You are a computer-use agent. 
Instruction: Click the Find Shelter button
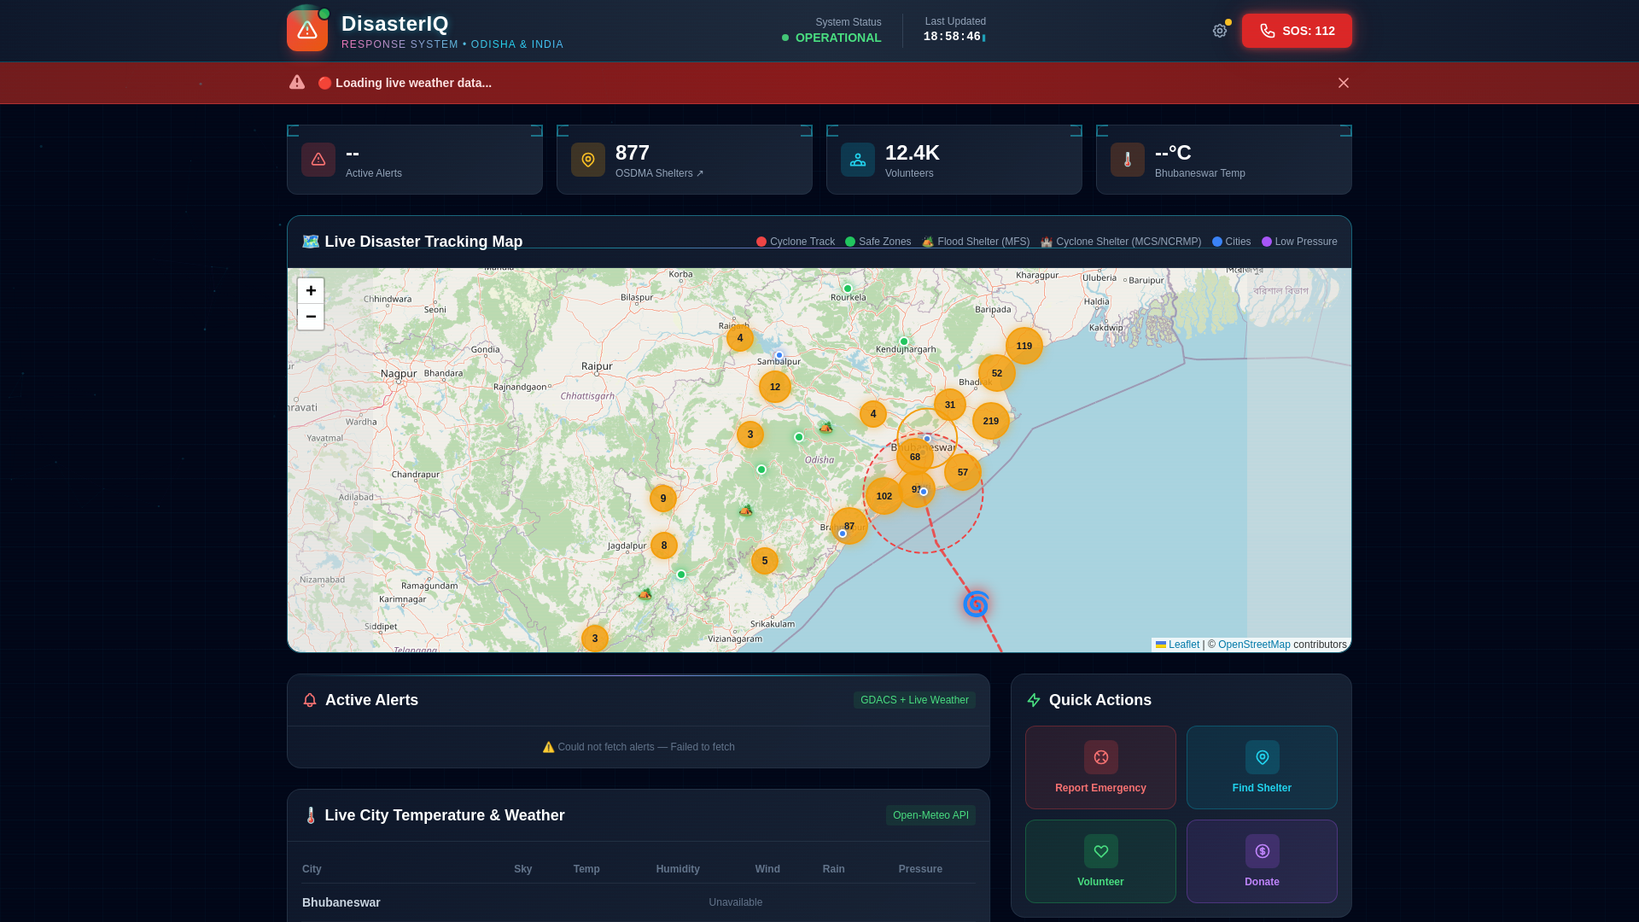[x=1262, y=767]
